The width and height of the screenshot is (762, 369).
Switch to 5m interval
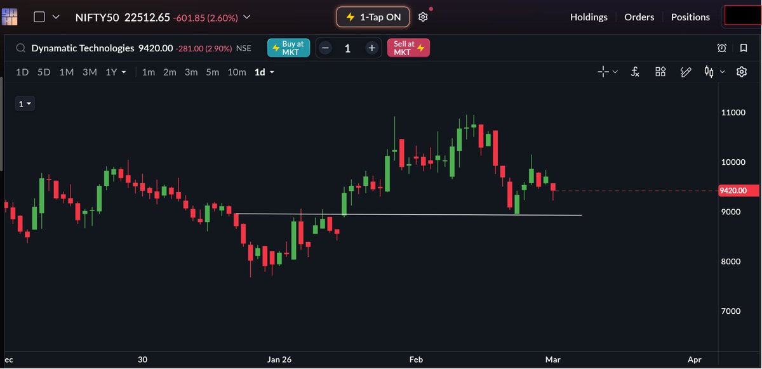tap(213, 72)
